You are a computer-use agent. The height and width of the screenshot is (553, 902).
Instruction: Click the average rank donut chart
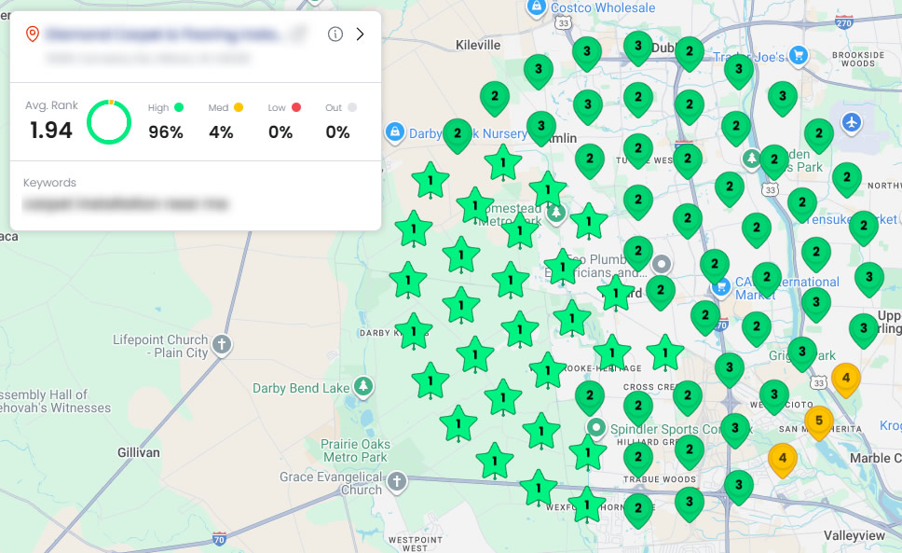click(x=109, y=122)
